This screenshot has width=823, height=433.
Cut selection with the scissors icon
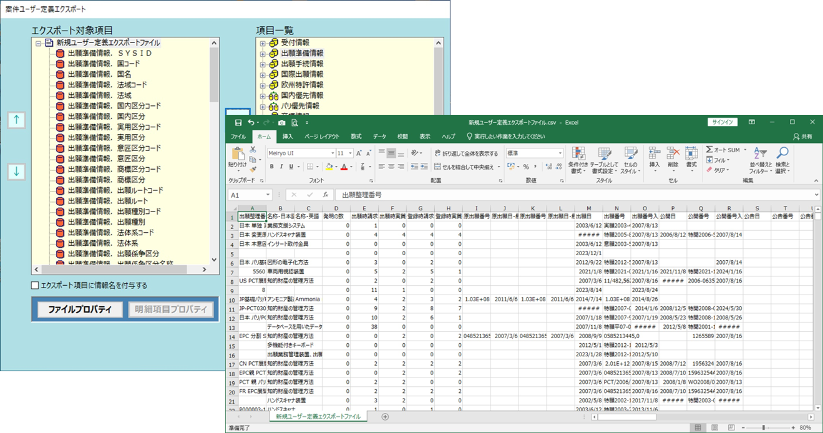click(x=253, y=150)
